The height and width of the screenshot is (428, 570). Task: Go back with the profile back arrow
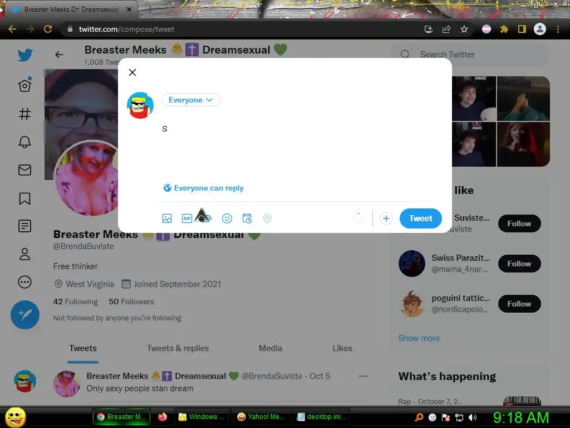59,55
